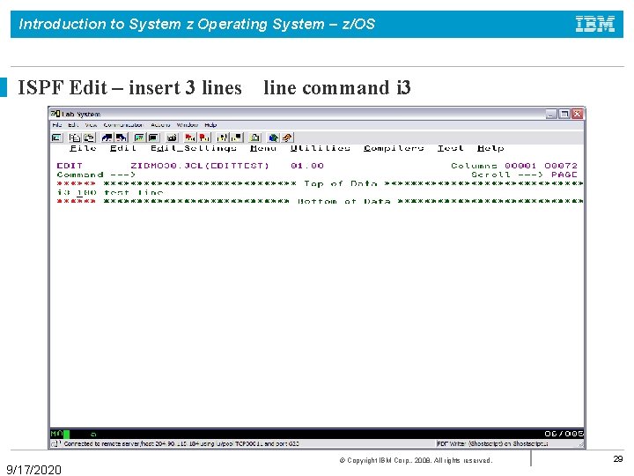
Task: Click the Clipboard toolbar icon
Action: coord(254,138)
